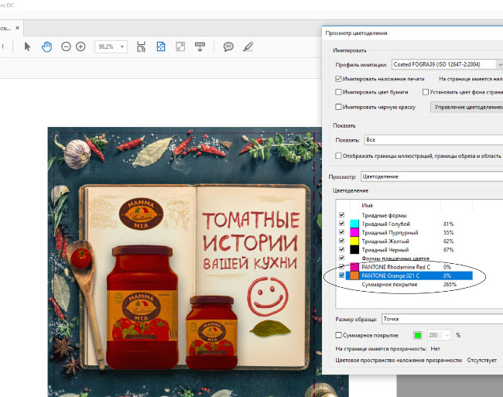Image resolution: width=503 pixels, height=397 pixels.
Task: Select PANTONE Rhodamine Red C row
Action: click(395, 267)
